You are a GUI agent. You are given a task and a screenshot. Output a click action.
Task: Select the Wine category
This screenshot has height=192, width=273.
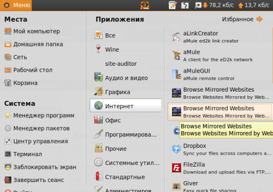point(126,49)
